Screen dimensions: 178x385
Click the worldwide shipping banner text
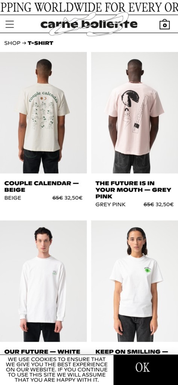[x=89, y=7]
